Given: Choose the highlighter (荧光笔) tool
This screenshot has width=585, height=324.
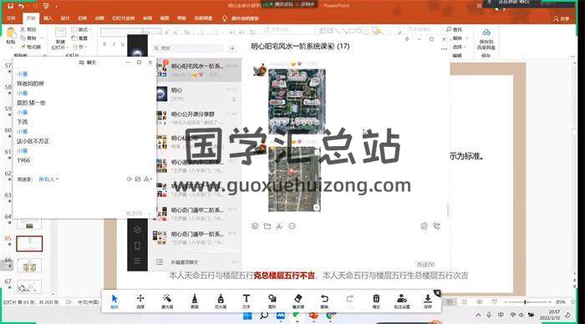Looking at the screenshot, I should tap(221, 301).
